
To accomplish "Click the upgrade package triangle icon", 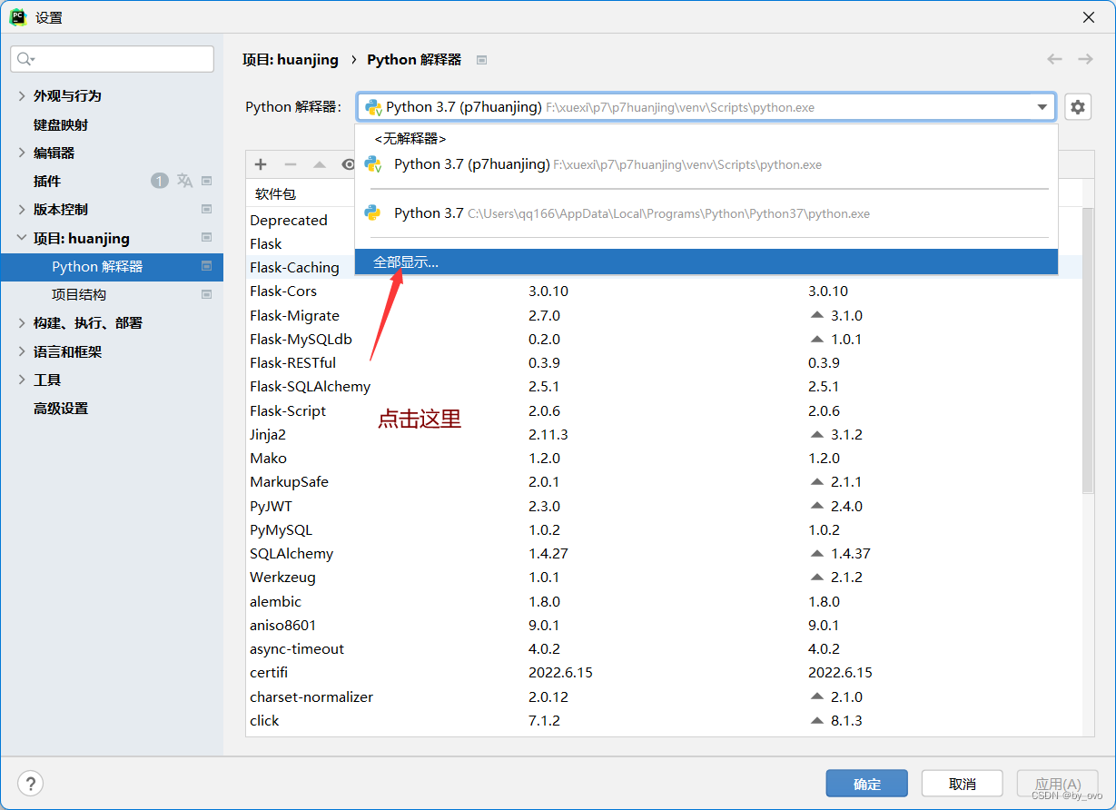I will coord(320,164).
